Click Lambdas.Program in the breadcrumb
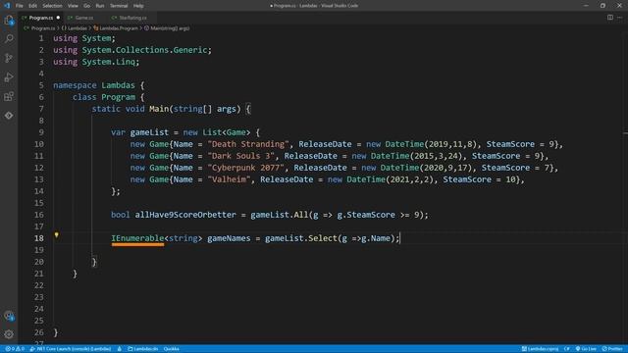The height and width of the screenshot is (353, 628). click(x=119, y=28)
